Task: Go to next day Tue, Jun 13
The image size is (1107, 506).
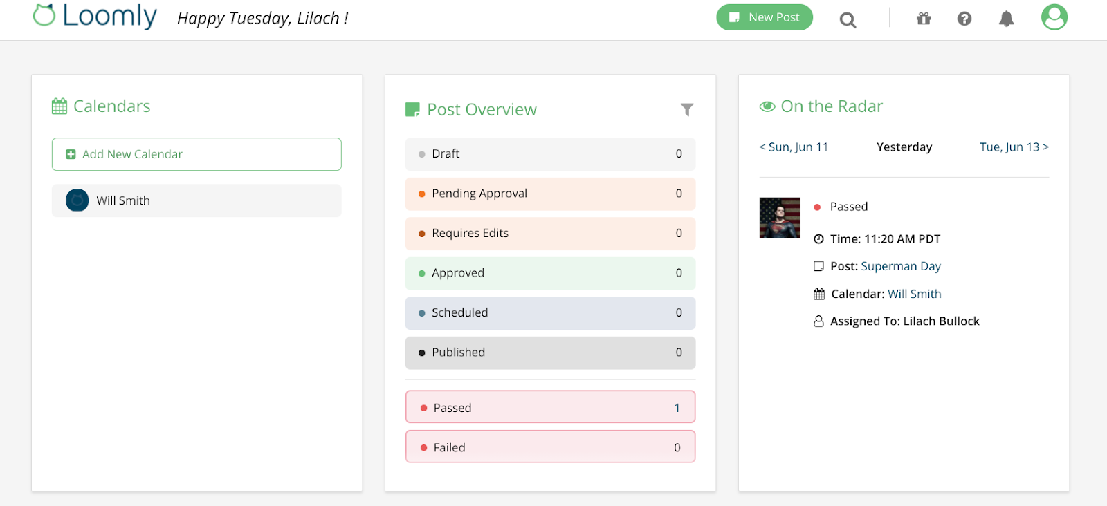Action: pos(1014,147)
